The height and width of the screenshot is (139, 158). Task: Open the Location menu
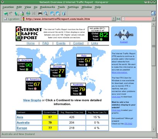[x=8, y=7]
